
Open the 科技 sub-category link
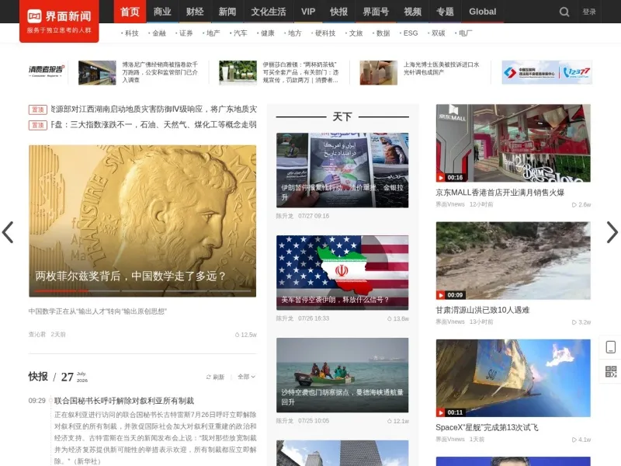tap(131, 33)
